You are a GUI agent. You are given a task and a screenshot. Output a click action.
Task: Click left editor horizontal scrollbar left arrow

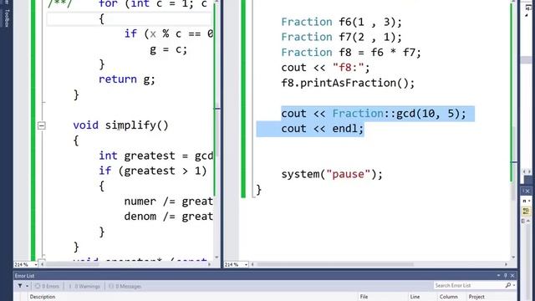[x=42, y=264]
